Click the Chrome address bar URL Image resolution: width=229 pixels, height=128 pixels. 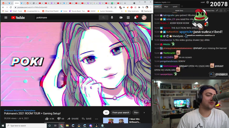[32, 7]
